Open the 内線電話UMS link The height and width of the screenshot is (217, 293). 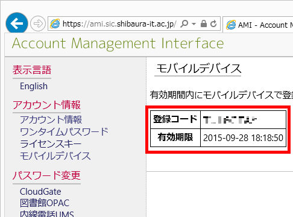click(47, 213)
